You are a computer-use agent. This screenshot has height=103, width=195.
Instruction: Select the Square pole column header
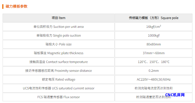click(x=154, y=18)
